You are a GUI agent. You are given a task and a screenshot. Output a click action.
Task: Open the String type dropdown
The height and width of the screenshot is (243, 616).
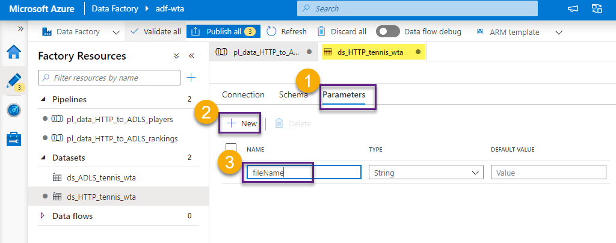(426, 173)
